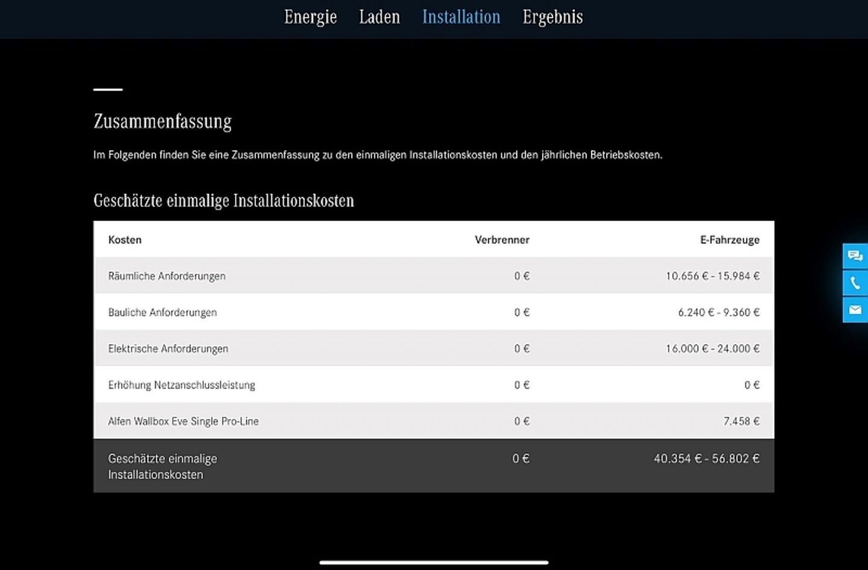Select the Installation tab
Viewport: 868px width, 570px height.
pos(461,17)
